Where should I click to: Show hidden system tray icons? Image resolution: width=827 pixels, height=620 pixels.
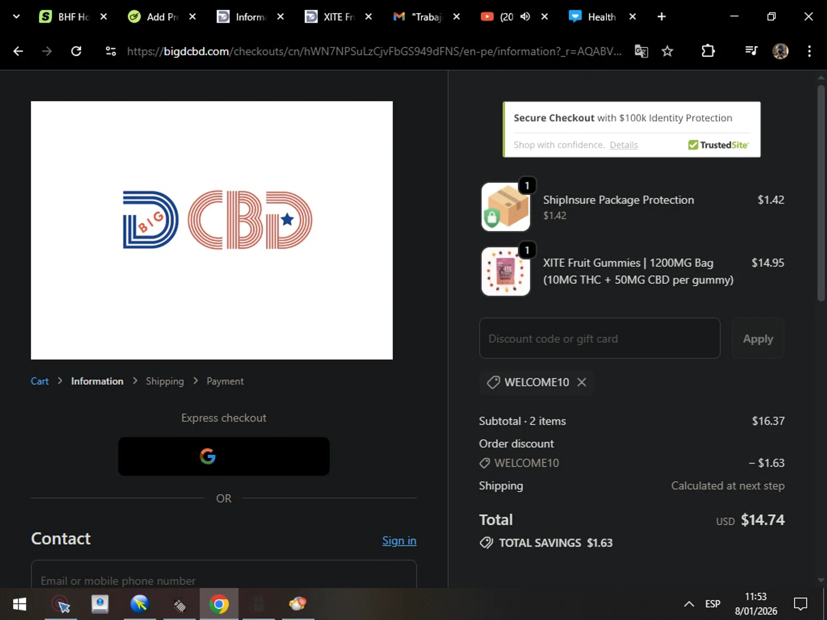pos(689,604)
